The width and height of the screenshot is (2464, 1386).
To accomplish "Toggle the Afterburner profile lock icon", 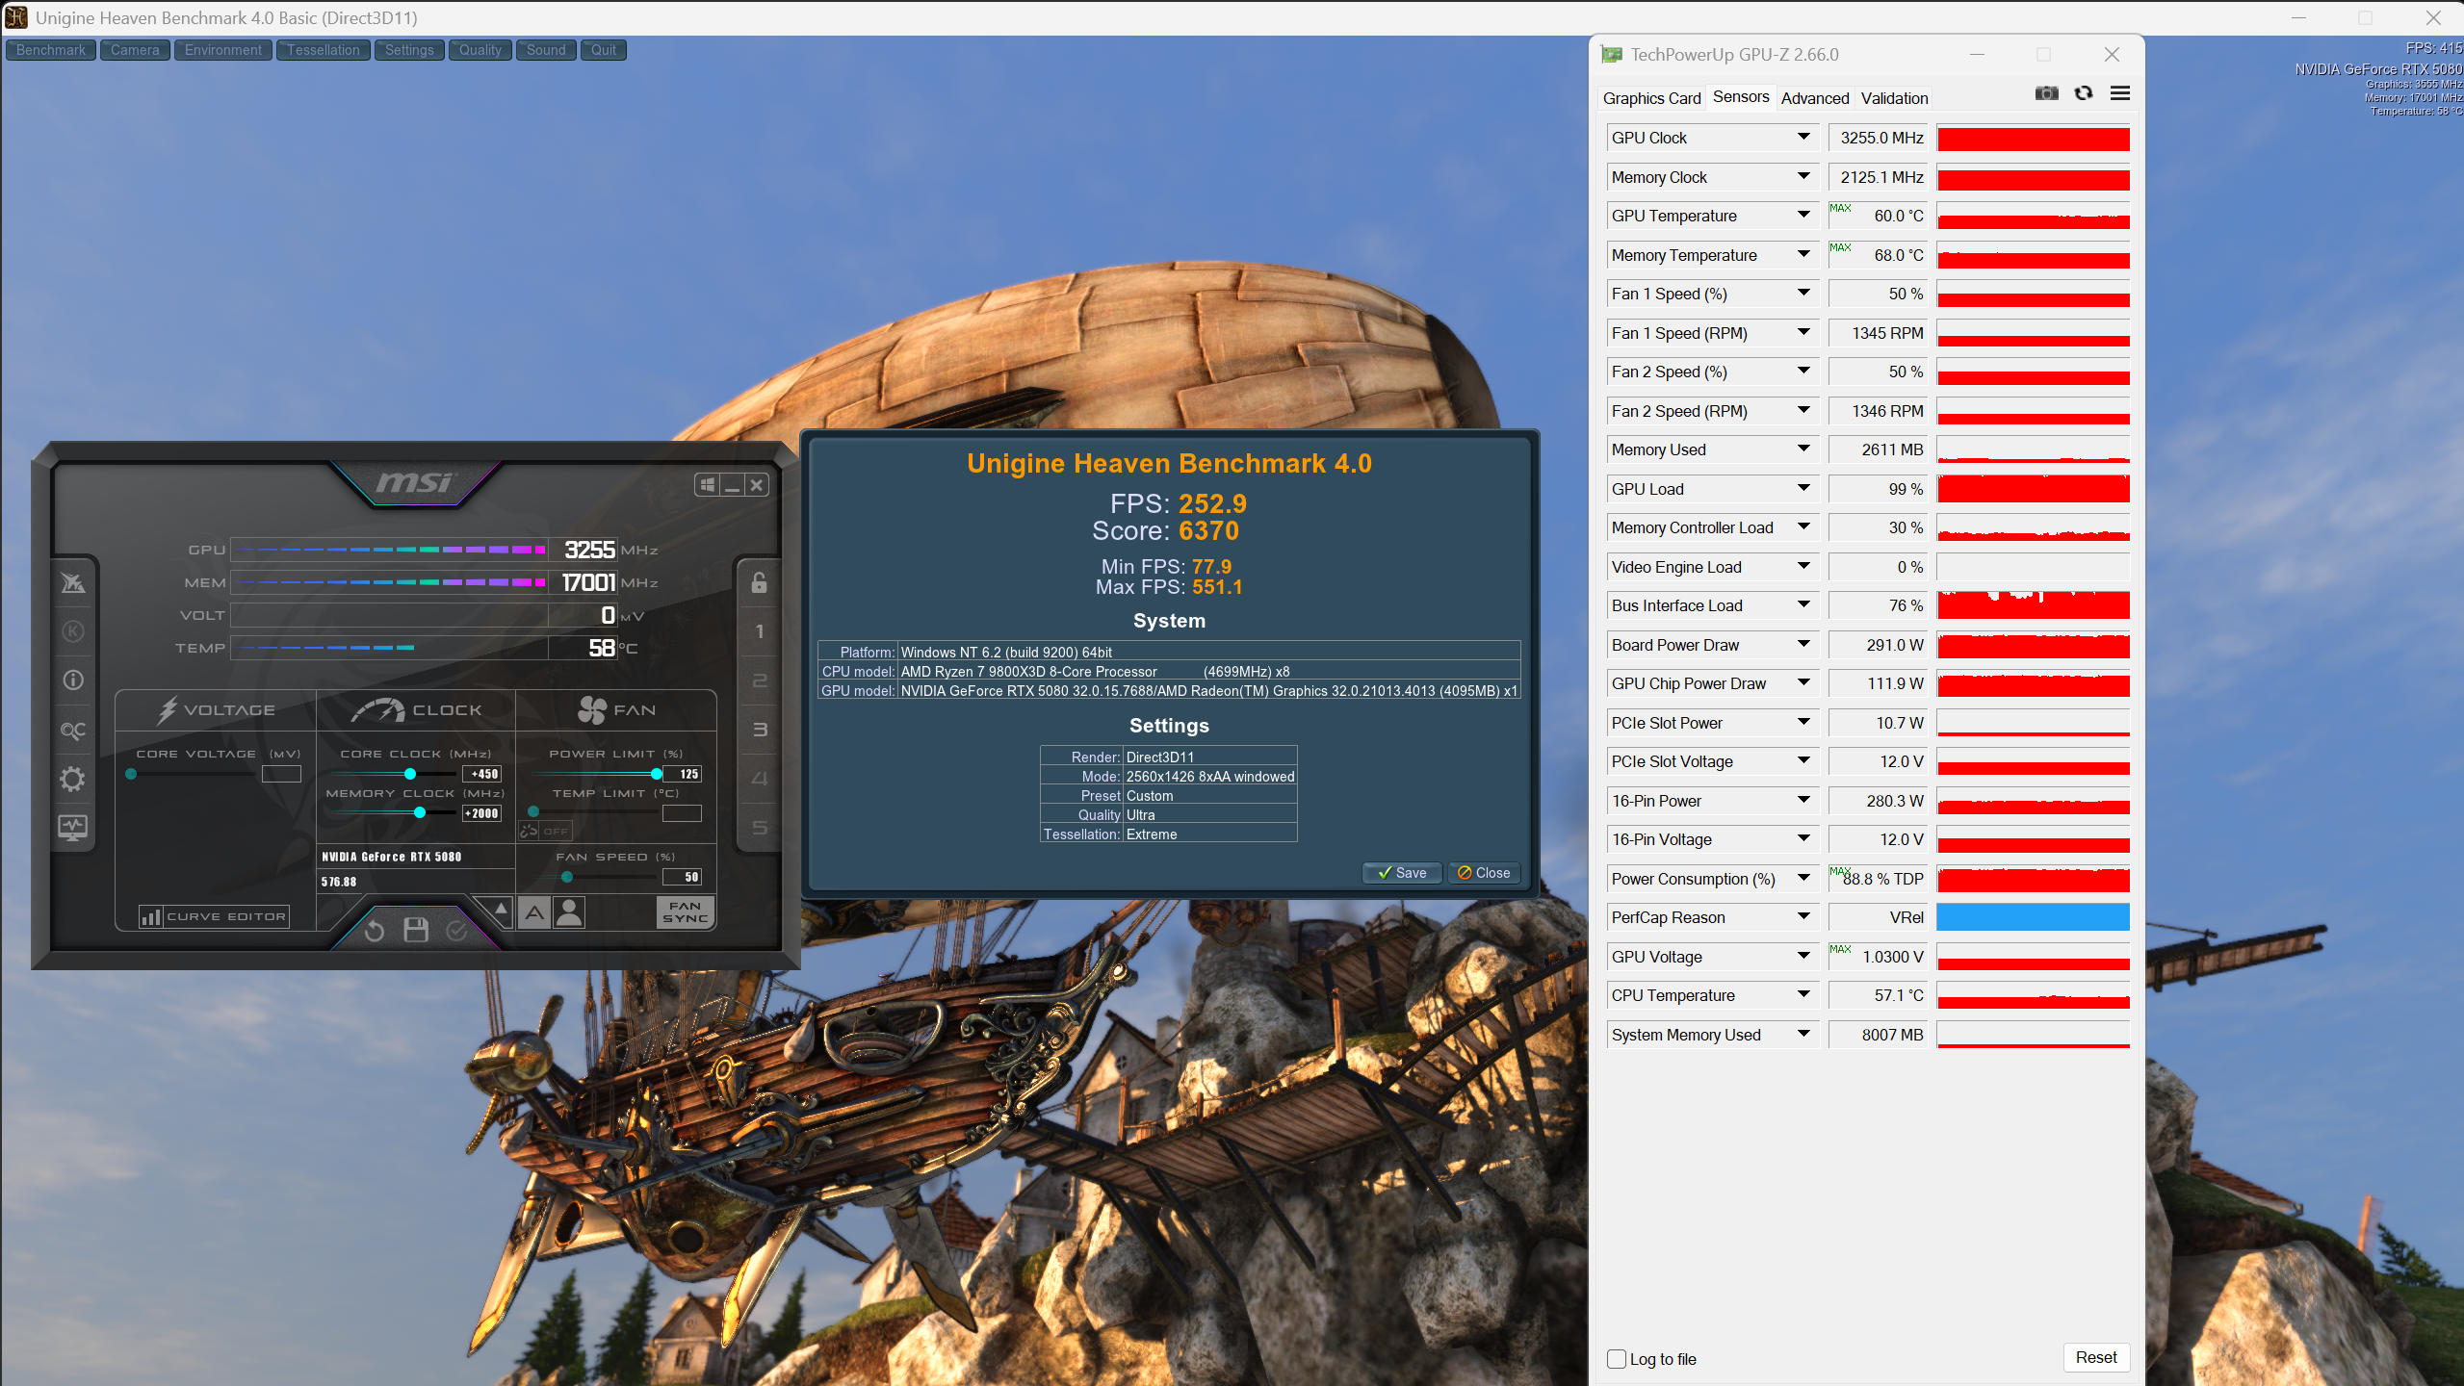I will (x=760, y=582).
